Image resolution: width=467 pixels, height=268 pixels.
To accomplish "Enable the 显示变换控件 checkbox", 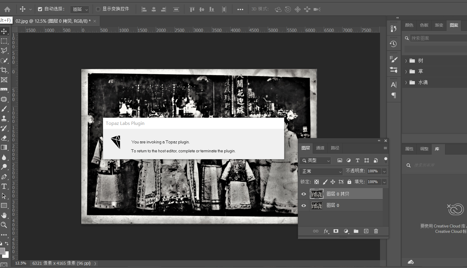I will pyautogui.click(x=98, y=9).
